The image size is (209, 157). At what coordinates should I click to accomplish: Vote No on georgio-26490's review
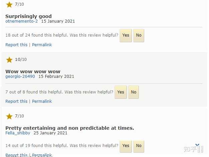(134, 92)
